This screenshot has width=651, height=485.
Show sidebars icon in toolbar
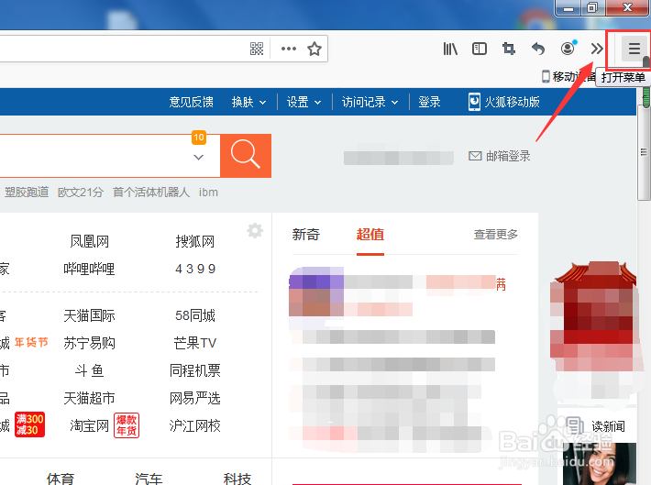pos(480,49)
